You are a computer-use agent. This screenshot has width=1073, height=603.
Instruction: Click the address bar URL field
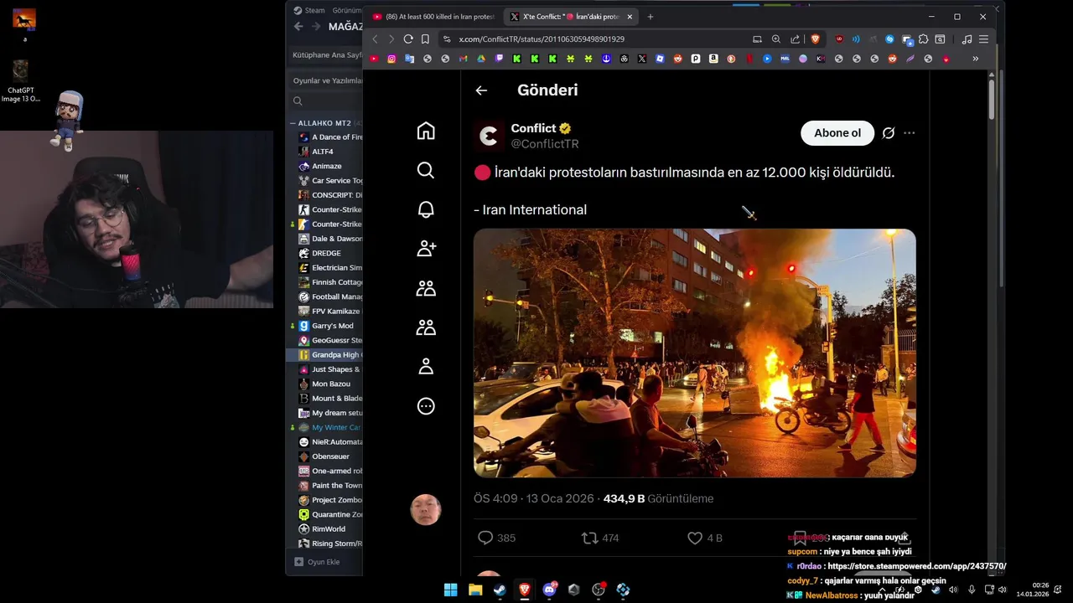click(595, 39)
